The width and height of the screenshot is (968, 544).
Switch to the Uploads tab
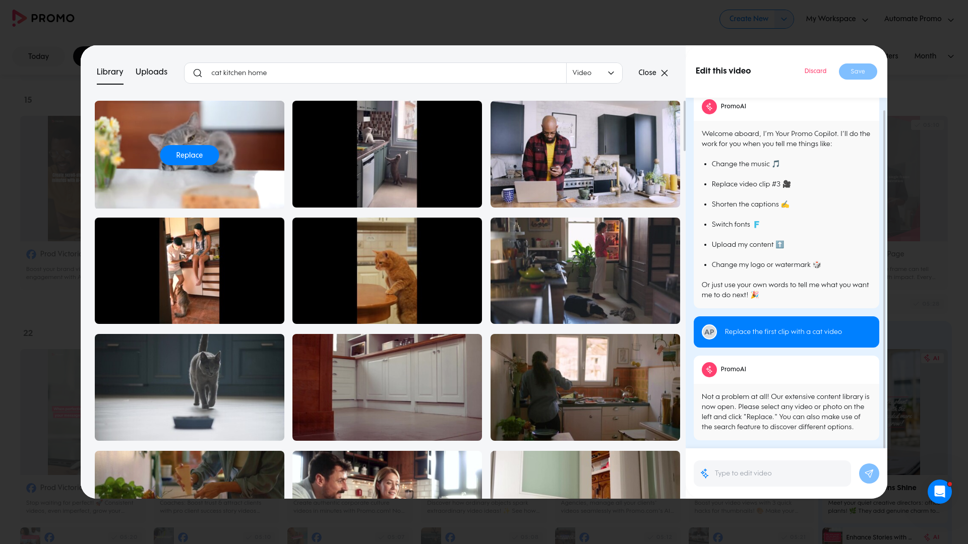tap(151, 72)
